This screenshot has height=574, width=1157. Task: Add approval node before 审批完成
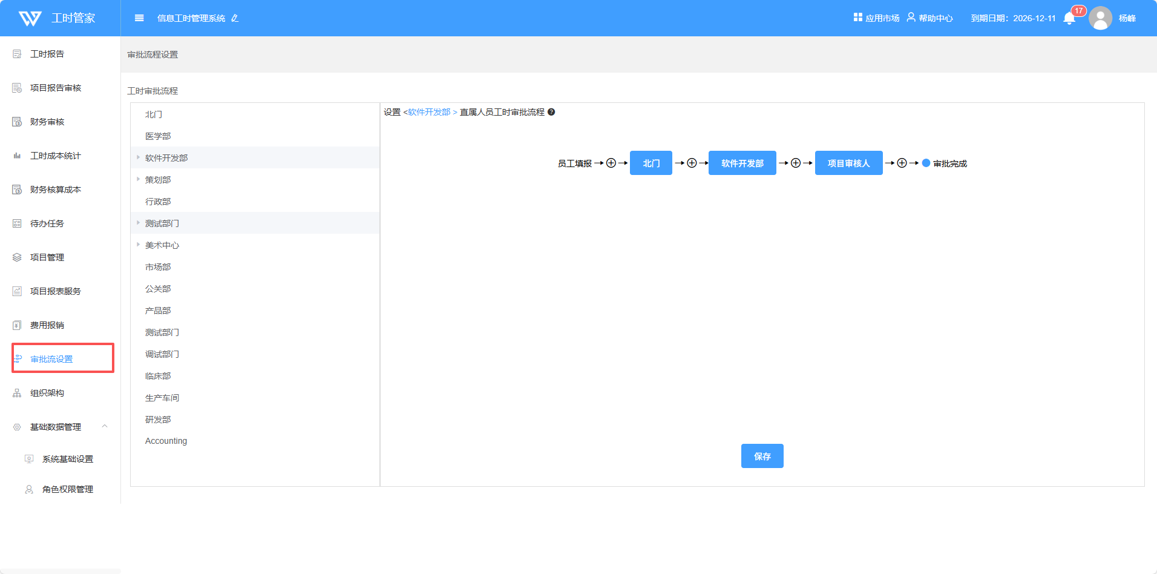(x=902, y=163)
